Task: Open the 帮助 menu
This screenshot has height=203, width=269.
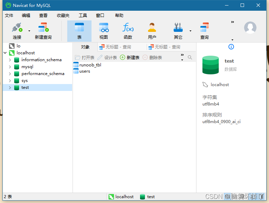Action: point(119,16)
